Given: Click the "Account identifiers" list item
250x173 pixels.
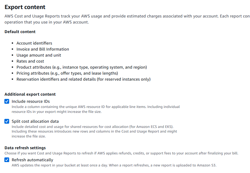Looking at the screenshot, I should 34,43.
